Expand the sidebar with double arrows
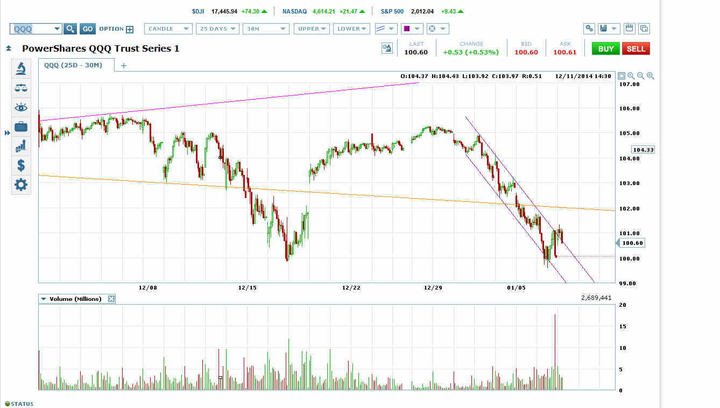Screen dimensions: 720x408 pyautogui.click(x=7, y=132)
